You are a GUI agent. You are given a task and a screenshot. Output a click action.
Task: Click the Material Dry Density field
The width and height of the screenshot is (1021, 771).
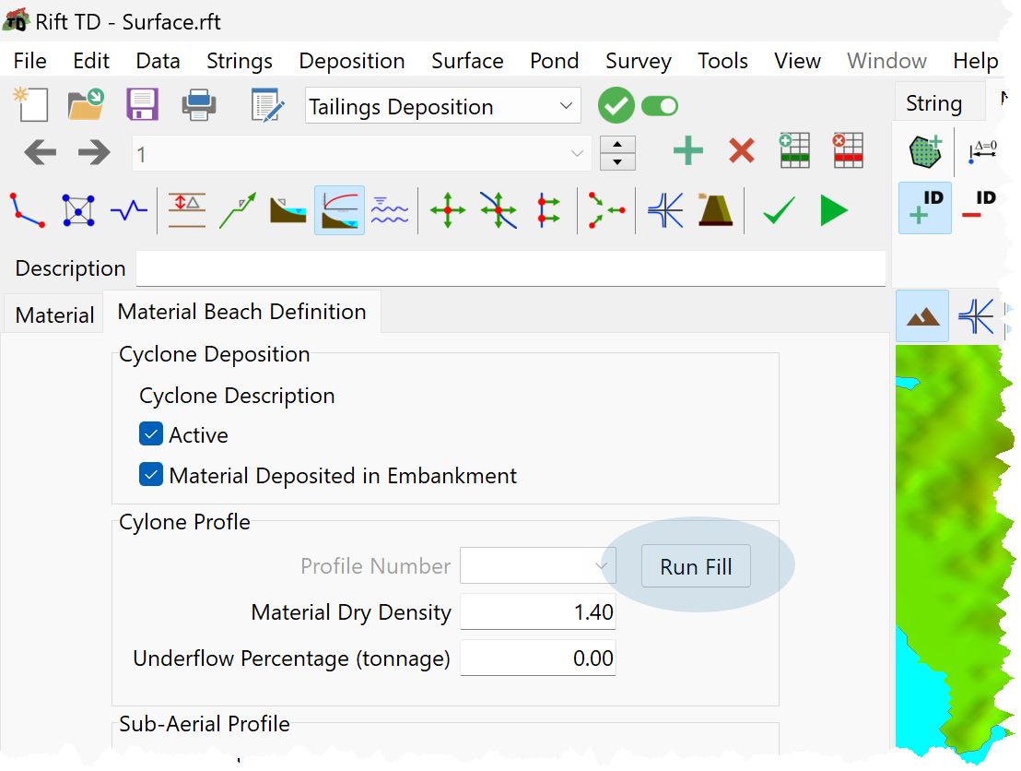tap(538, 612)
